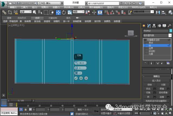This screenshot has height=116, width=173.
Task: Click the Use Pivot Point Center icon
Action: click(88, 12)
